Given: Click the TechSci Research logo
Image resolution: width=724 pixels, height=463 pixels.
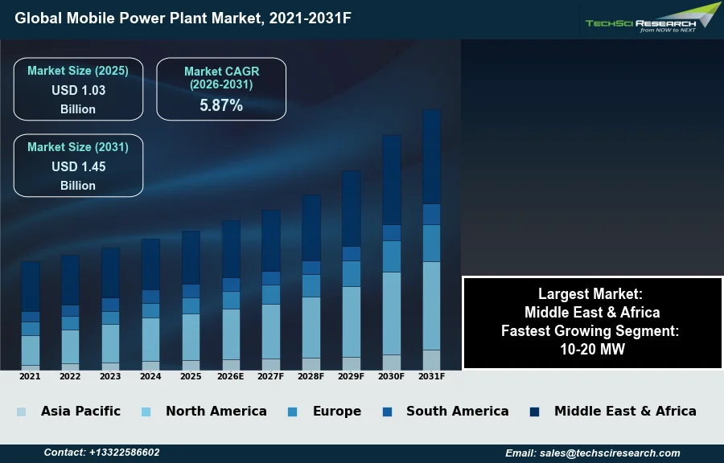Looking at the screenshot, I should coord(652,19).
